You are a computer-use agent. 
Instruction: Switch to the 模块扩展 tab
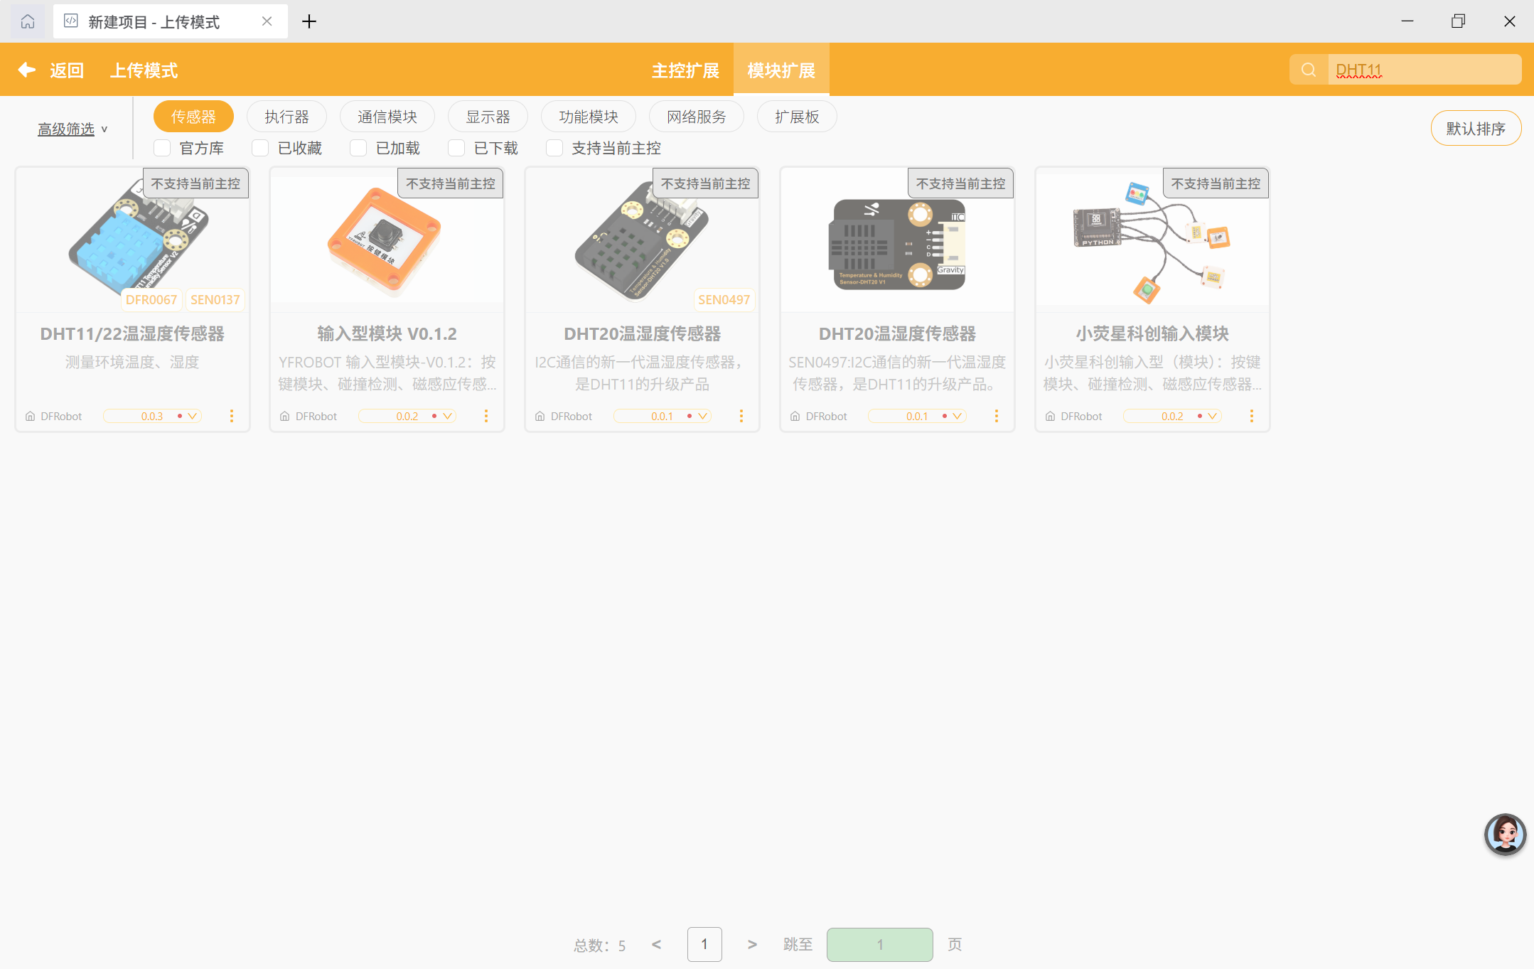781,70
